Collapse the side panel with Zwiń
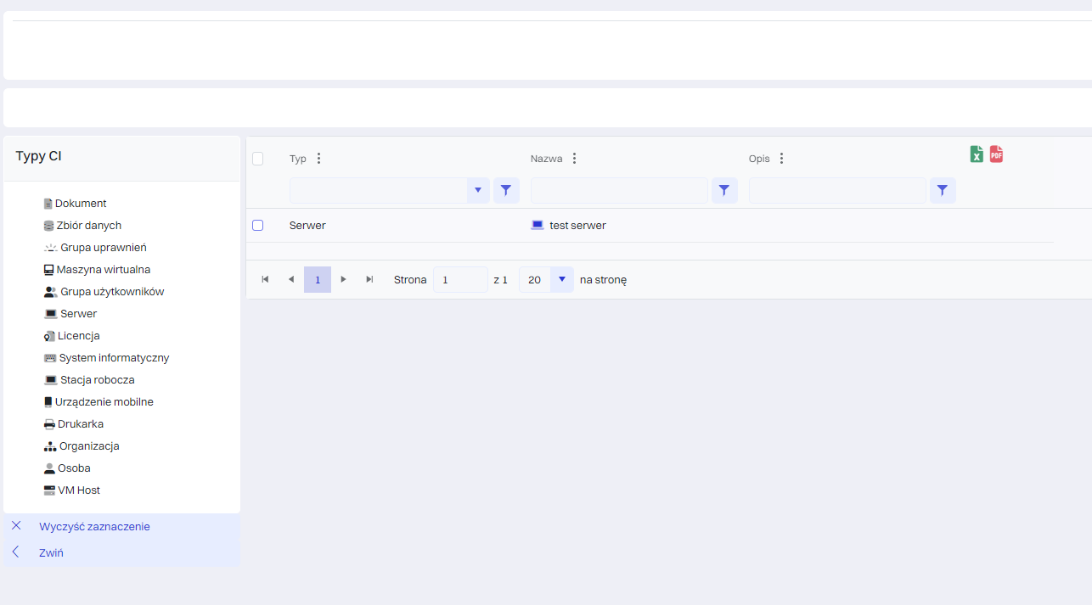 pos(51,553)
